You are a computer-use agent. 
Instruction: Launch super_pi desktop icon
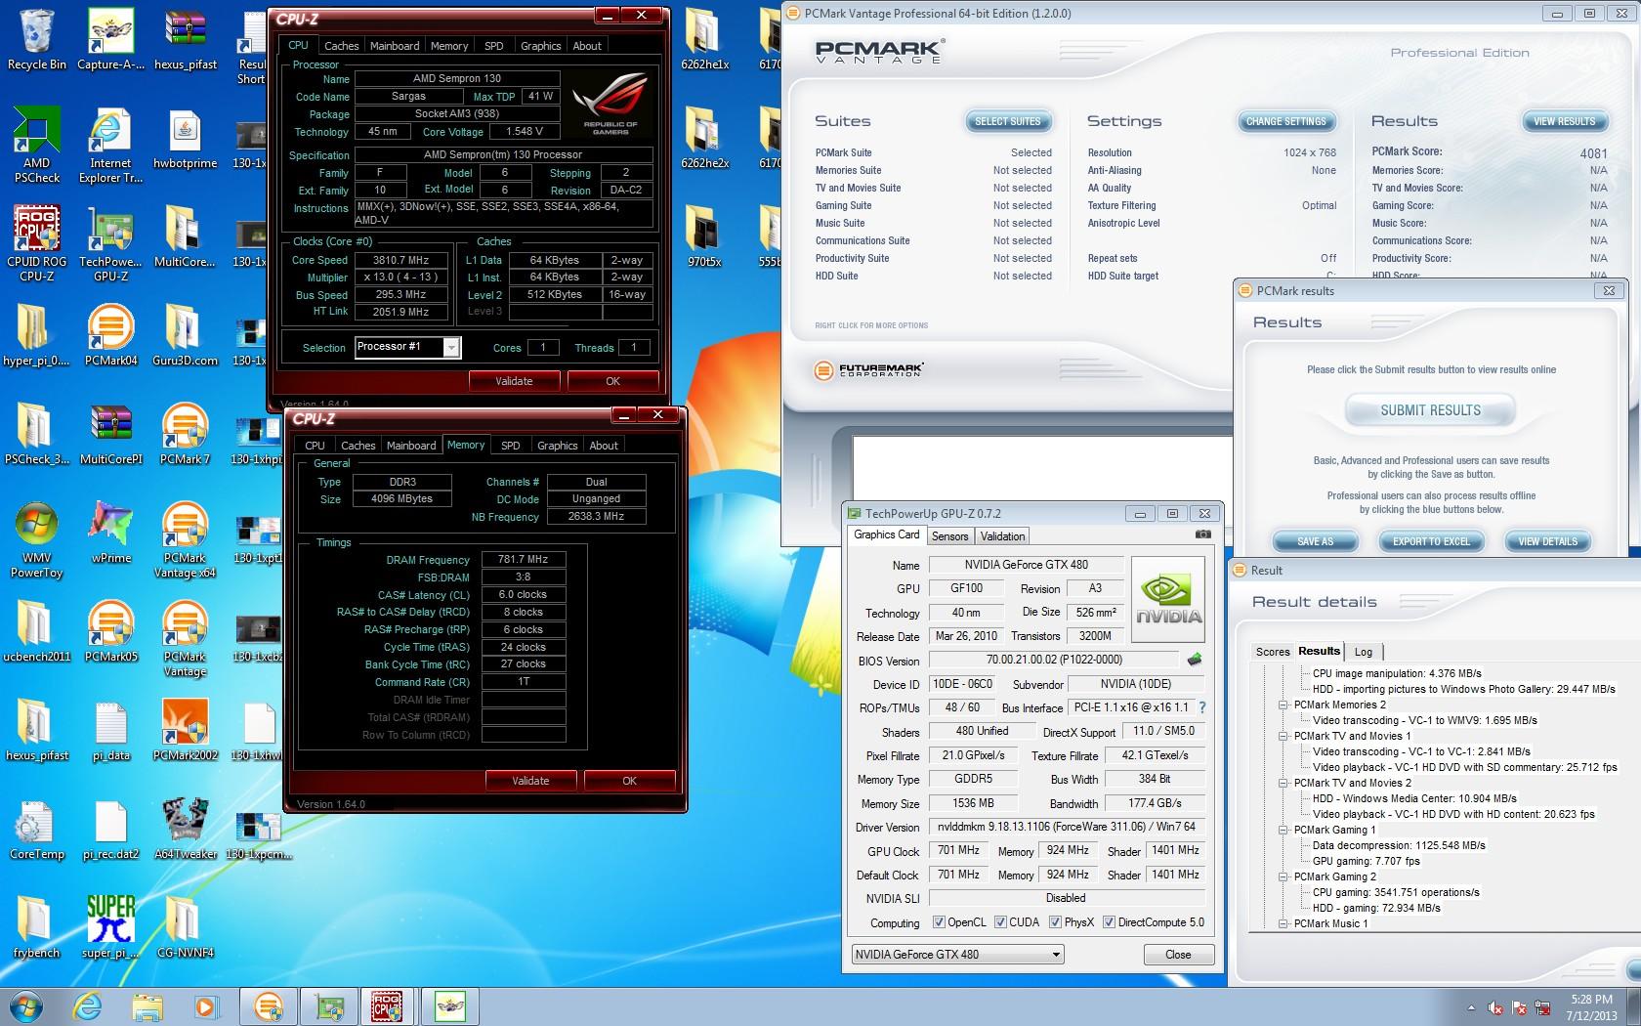[x=110, y=926]
